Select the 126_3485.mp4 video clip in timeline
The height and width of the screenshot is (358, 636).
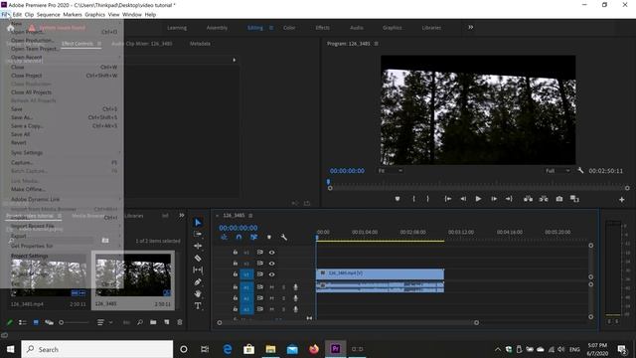(380, 273)
